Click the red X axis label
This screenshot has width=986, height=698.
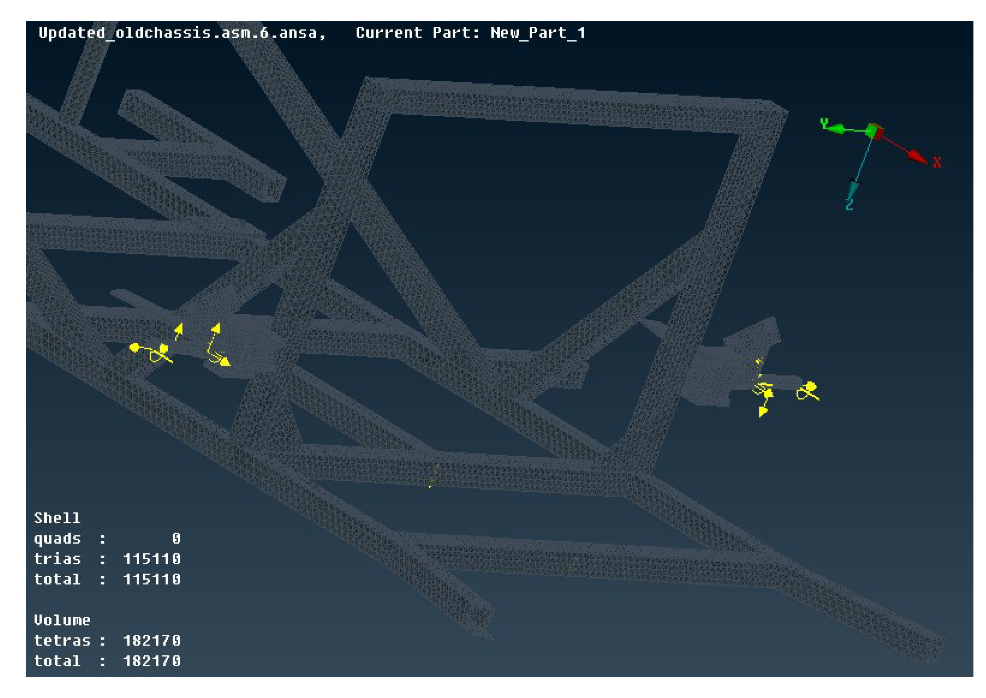tap(937, 163)
